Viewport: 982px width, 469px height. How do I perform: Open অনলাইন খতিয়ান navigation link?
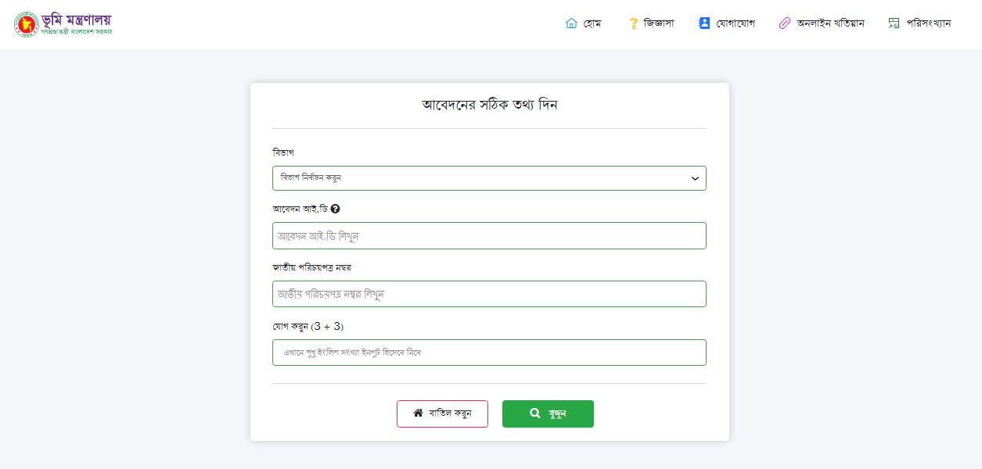(x=830, y=23)
